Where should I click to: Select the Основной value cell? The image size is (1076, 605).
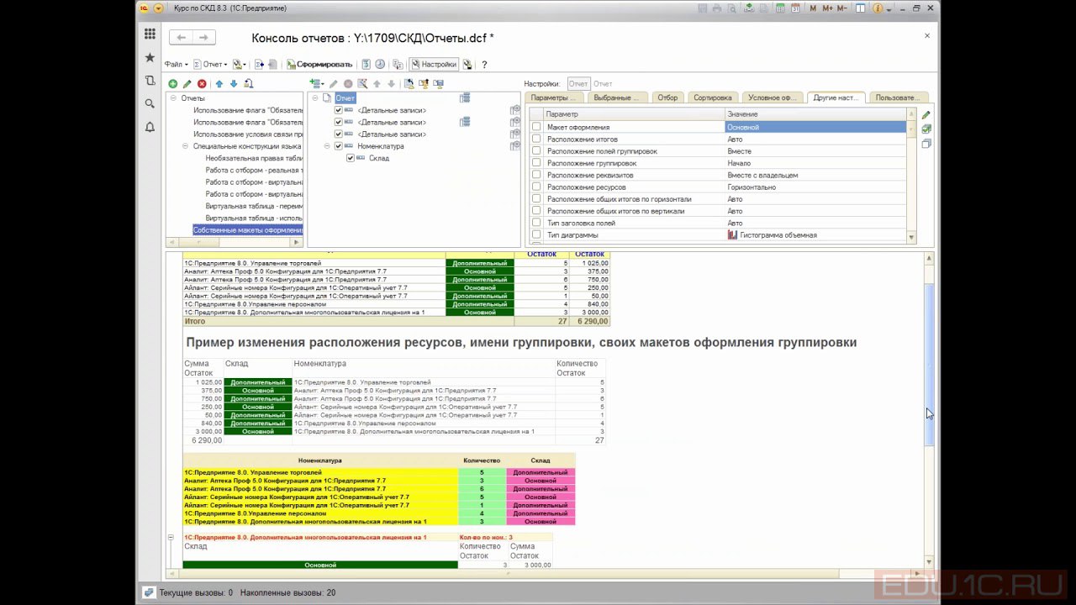pos(815,127)
